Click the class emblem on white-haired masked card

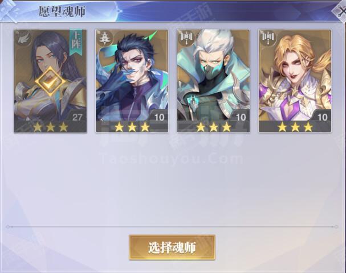point(187,38)
